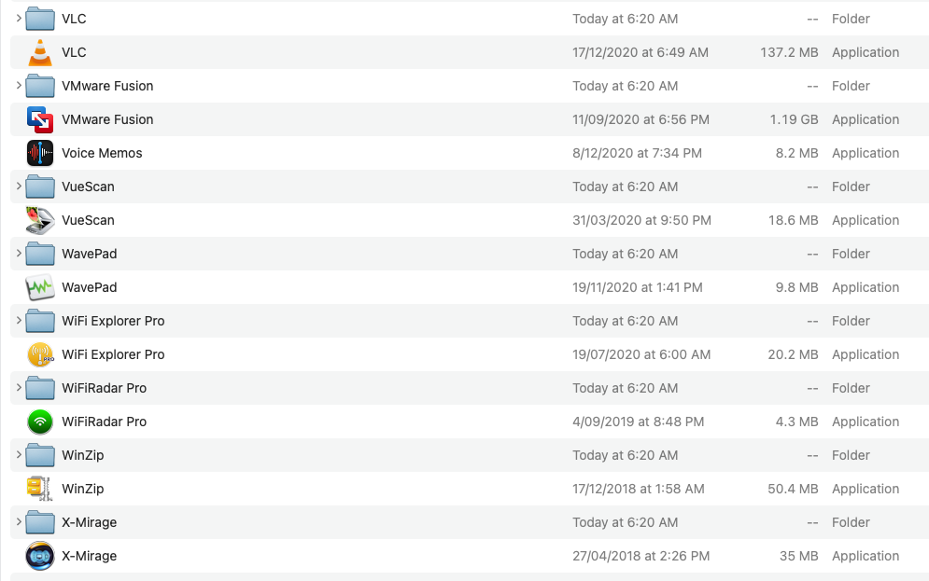Expand the VMware Fusion folder disclosure arrow
Screen dimensions: 929x581
(x=19, y=86)
